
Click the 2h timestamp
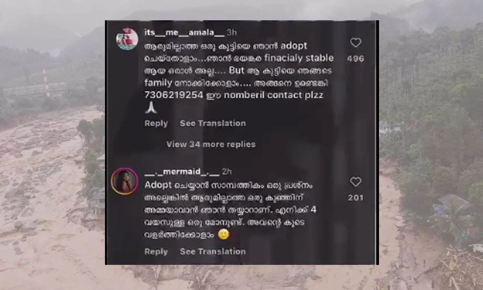227,172
